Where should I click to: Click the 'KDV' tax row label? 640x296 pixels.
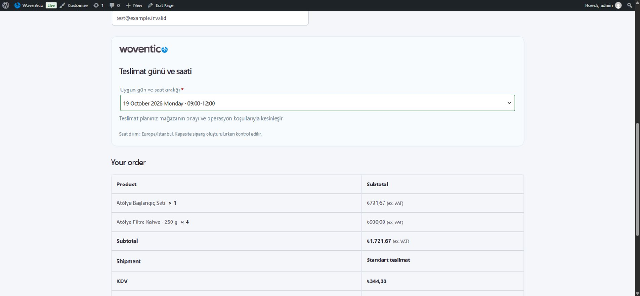coord(122,281)
